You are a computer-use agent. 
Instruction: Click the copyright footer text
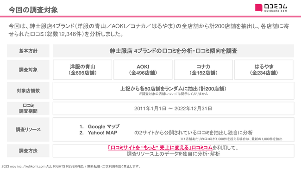click(71, 166)
